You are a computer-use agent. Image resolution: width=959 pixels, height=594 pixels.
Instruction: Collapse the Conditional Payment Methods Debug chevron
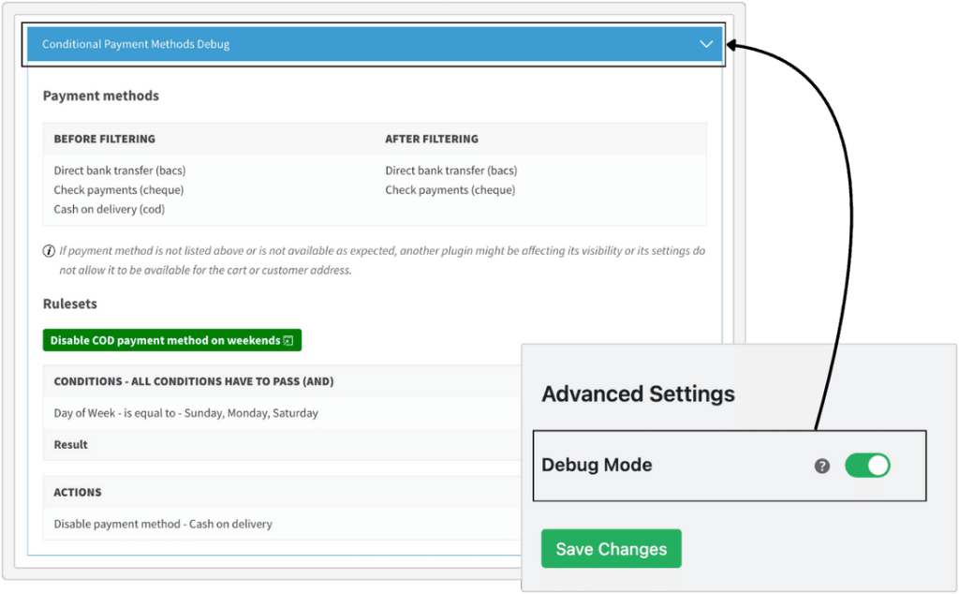point(706,44)
